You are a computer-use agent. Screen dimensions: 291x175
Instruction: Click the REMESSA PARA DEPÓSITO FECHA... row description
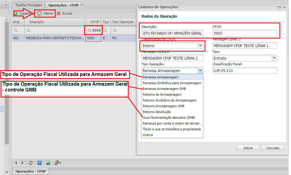[55, 38]
